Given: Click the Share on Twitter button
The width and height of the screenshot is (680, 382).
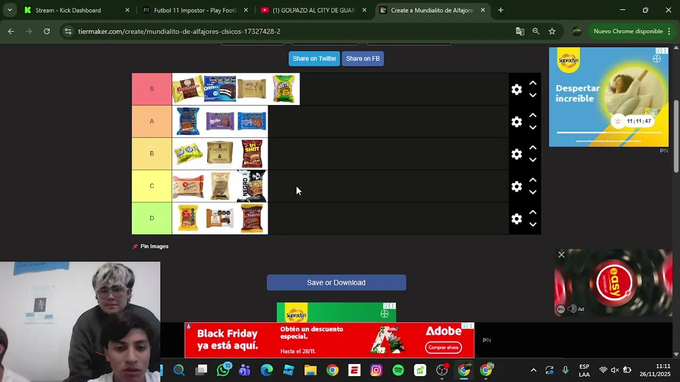Looking at the screenshot, I should (314, 58).
